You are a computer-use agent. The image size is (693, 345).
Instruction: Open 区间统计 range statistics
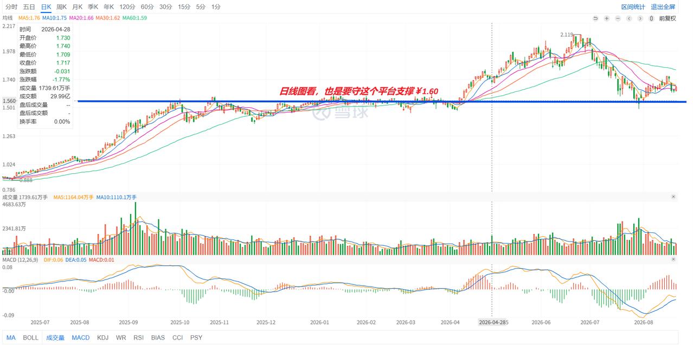pyautogui.click(x=633, y=7)
